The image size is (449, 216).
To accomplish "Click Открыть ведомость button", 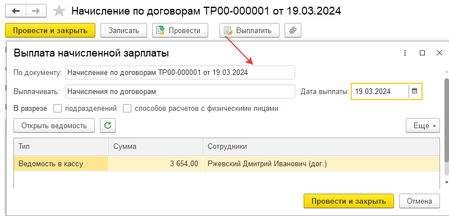I will (54, 125).
